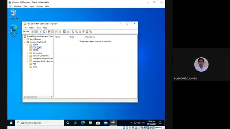The width and height of the screenshot is (230, 129).
Task: Click the green Refresh toolbar icon
Action: 56,32
